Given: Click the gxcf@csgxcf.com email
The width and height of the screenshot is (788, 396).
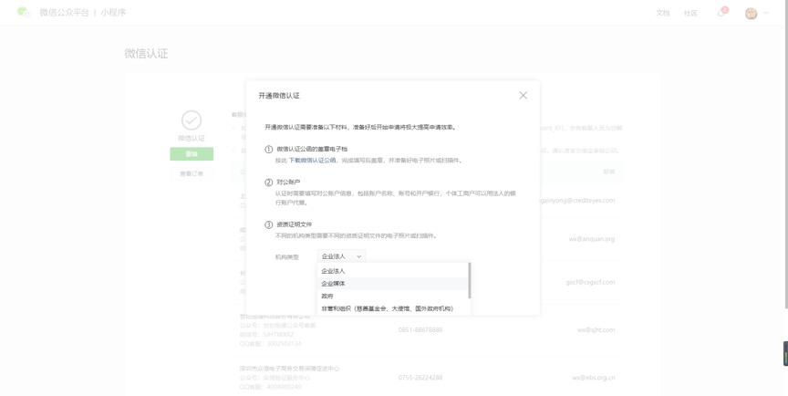Looking at the screenshot, I should click(x=590, y=282).
